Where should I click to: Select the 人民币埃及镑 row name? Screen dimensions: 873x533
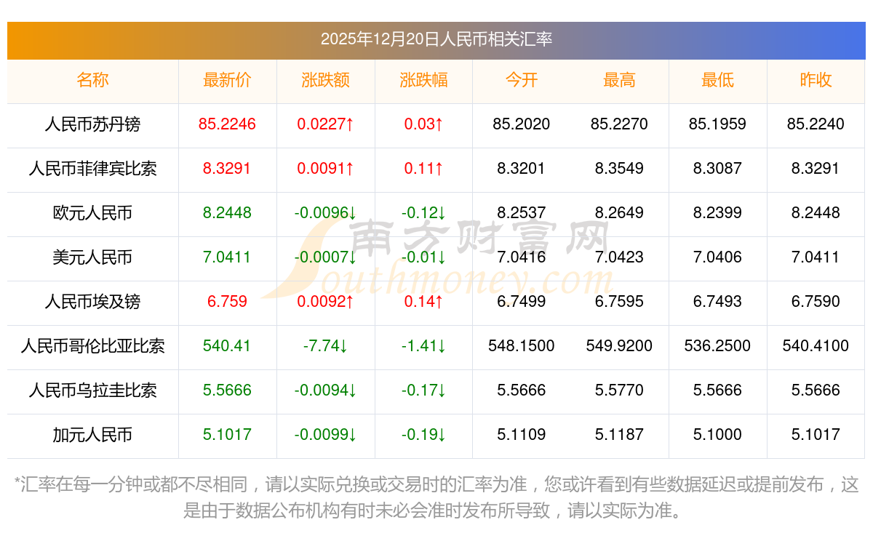[x=92, y=302]
